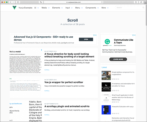Click lightbox photo grid thumbnail

(106, 75)
